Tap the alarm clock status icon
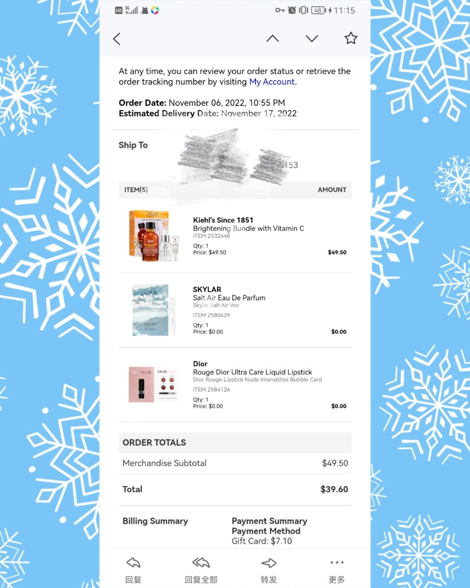The image size is (470, 588). (292, 10)
